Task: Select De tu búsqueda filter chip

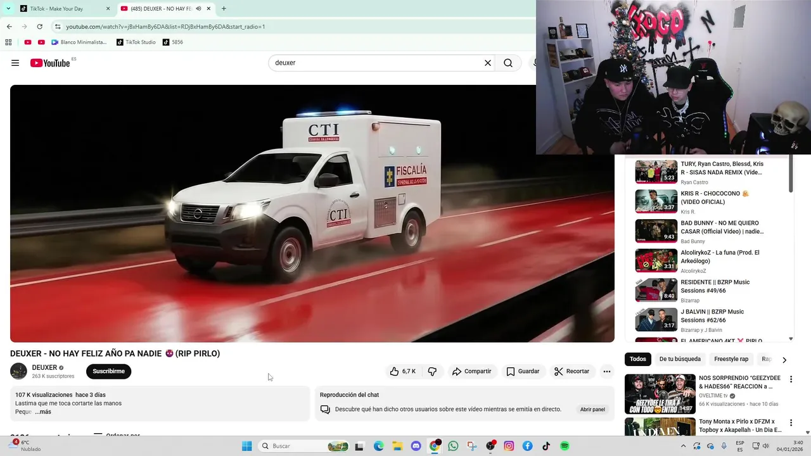Action: click(680, 359)
